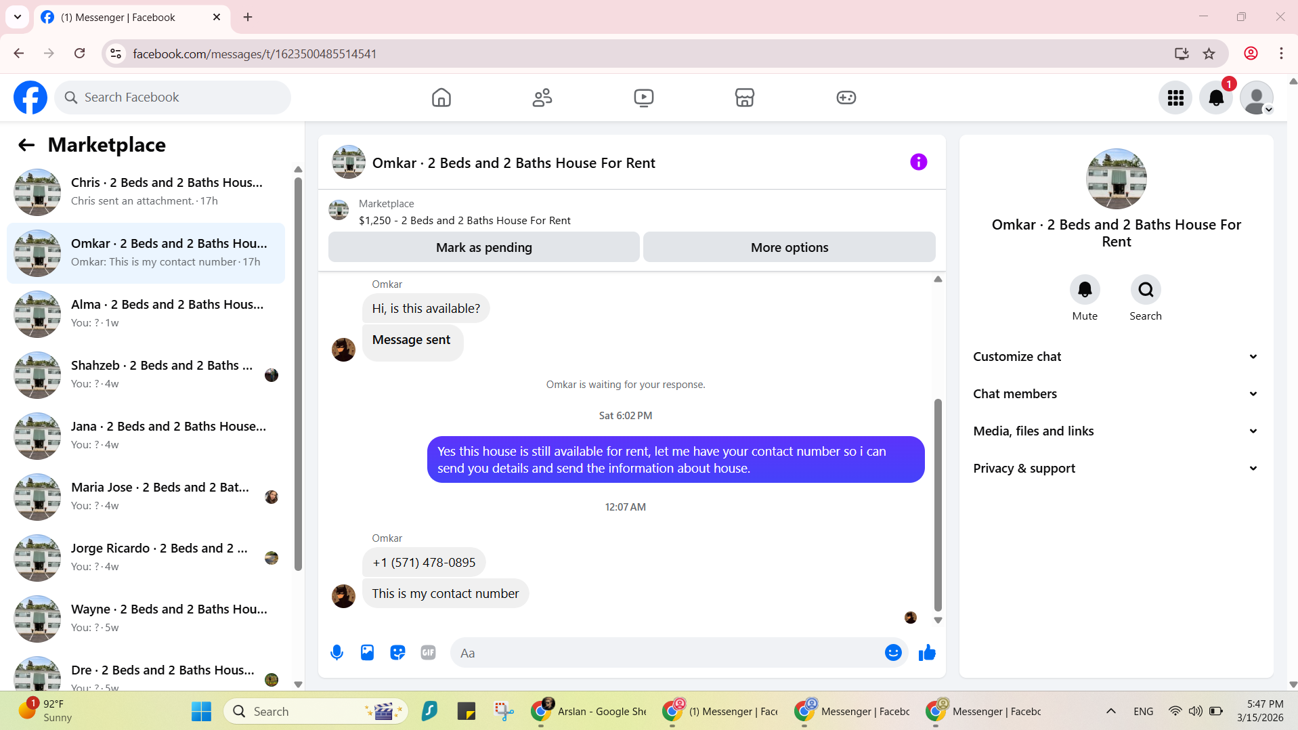This screenshot has height=730, width=1298.
Task: Reload the page in Chrome
Action: (80, 53)
